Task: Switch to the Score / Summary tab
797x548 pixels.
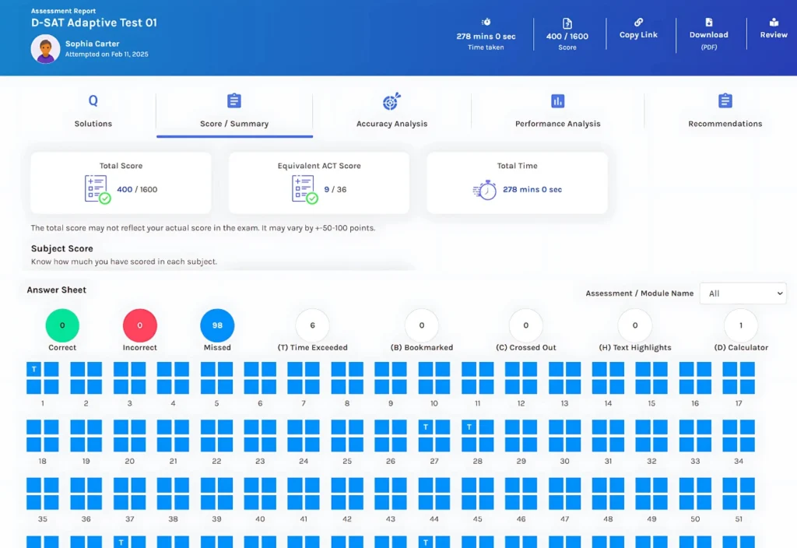Action: click(234, 124)
